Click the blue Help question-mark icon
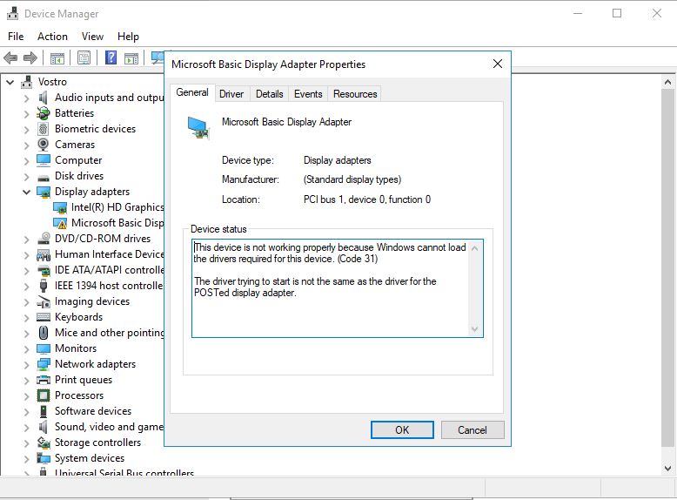 click(111, 57)
